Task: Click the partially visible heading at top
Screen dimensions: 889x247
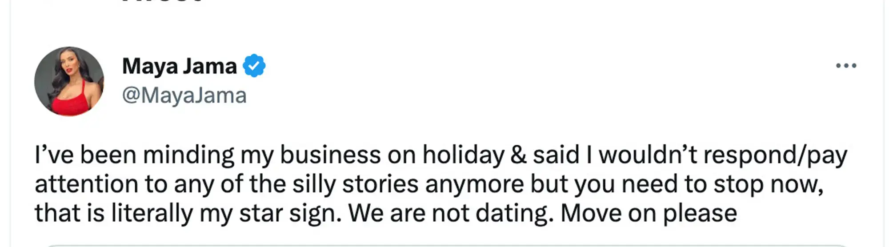Action: (x=162, y=2)
